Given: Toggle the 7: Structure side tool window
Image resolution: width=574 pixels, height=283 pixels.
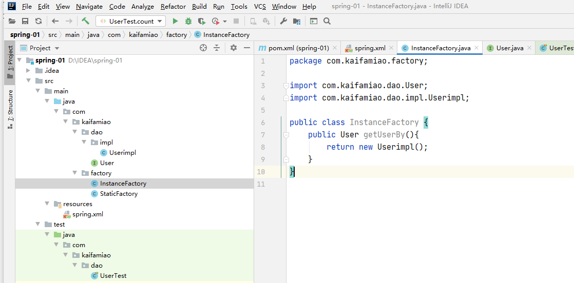Looking at the screenshot, I should pyautogui.click(x=10, y=110).
